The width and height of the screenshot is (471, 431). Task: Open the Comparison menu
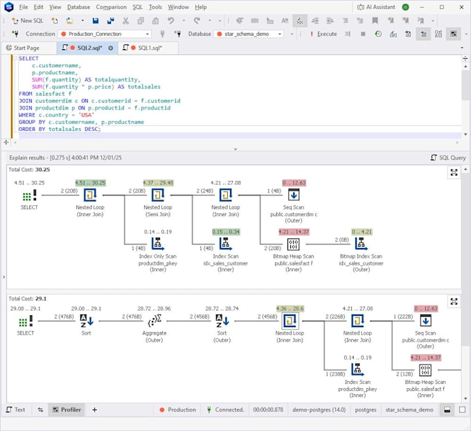[111, 7]
